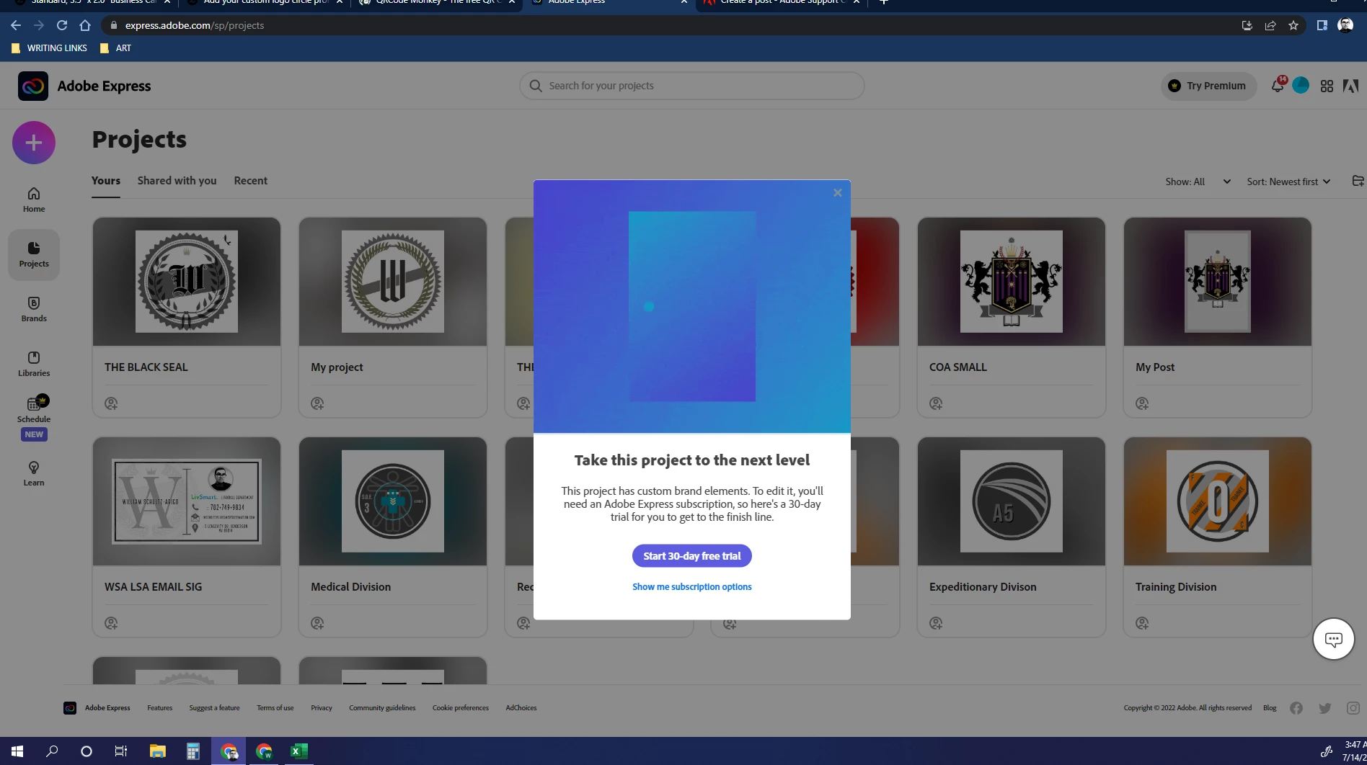Open the Training Division project thumbnail

pyautogui.click(x=1218, y=501)
